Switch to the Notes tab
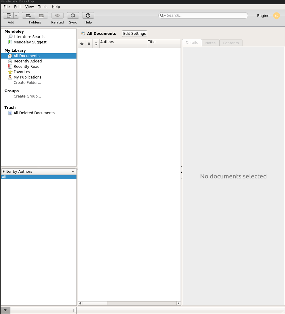Image resolution: width=285 pixels, height=314 pixels. (x=210, y=43)
